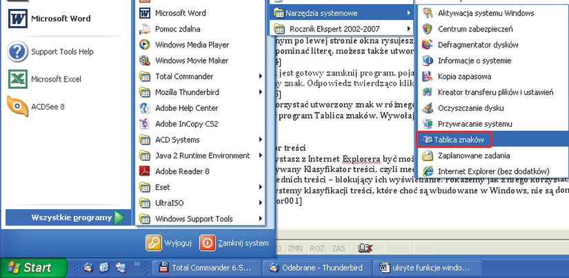Click the Wyloguj log off button
Image resolution: width=569 pixels, height=278 pixels.
(x=169, y=243)
